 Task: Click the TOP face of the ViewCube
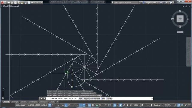click(x=180, y=19)
